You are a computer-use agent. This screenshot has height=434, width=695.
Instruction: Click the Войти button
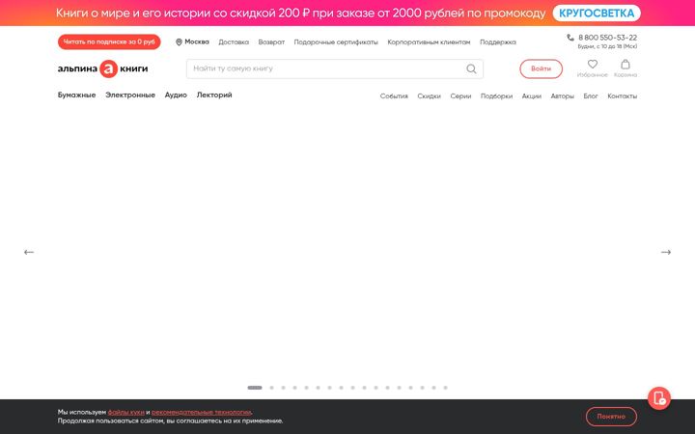coord(541,68)
